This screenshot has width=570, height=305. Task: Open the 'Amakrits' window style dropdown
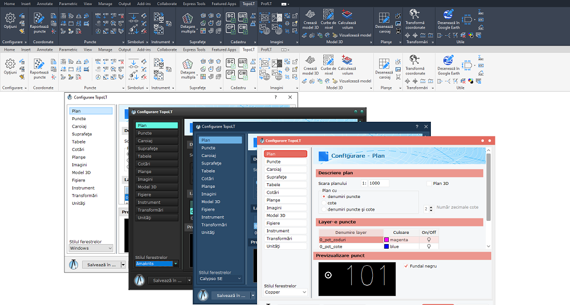tap(157, 263)
